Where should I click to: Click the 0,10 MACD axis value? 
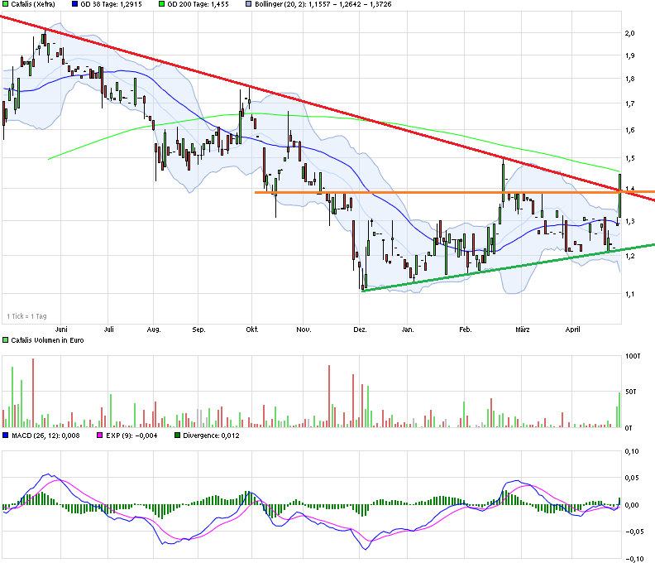pyautogui.click(x=632, y=451)
